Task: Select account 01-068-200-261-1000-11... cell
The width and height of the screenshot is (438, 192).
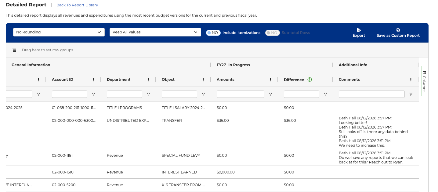Action: [x=74, y=108]
